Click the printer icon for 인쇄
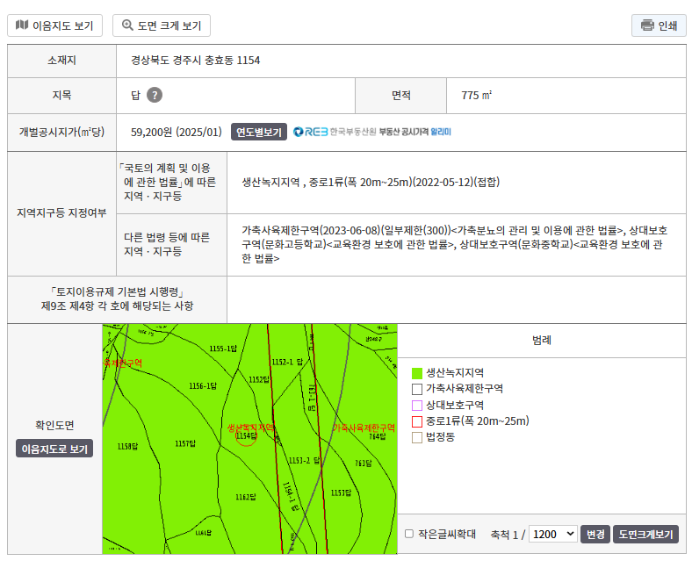This screenshot has height=568, width=692. (647, 25)
